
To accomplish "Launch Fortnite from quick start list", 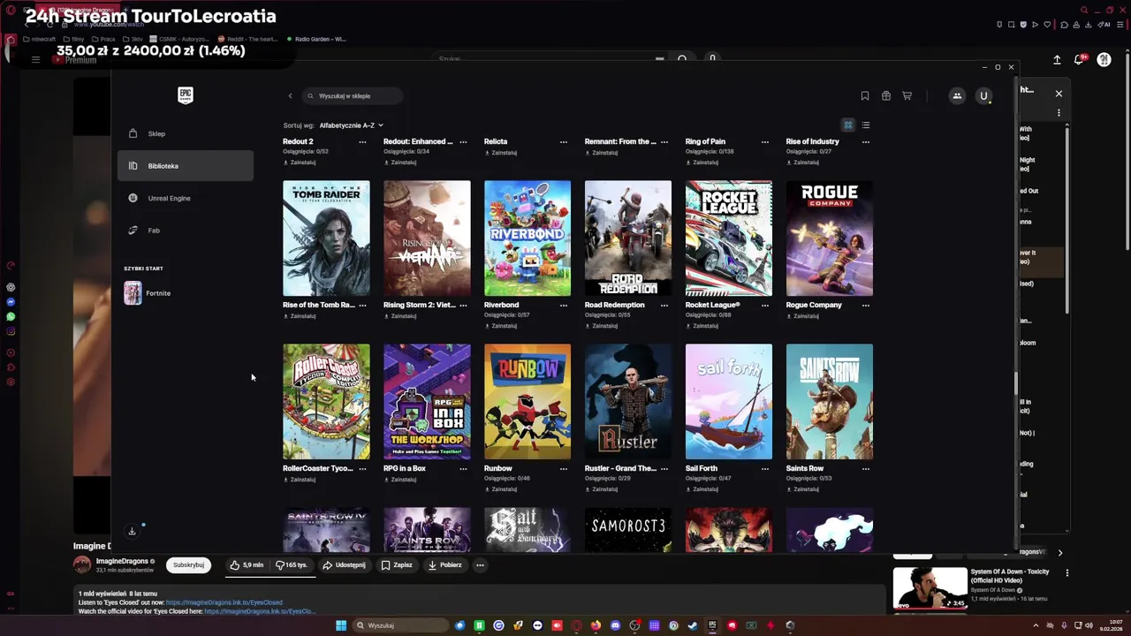I will (x=185, y=293).
